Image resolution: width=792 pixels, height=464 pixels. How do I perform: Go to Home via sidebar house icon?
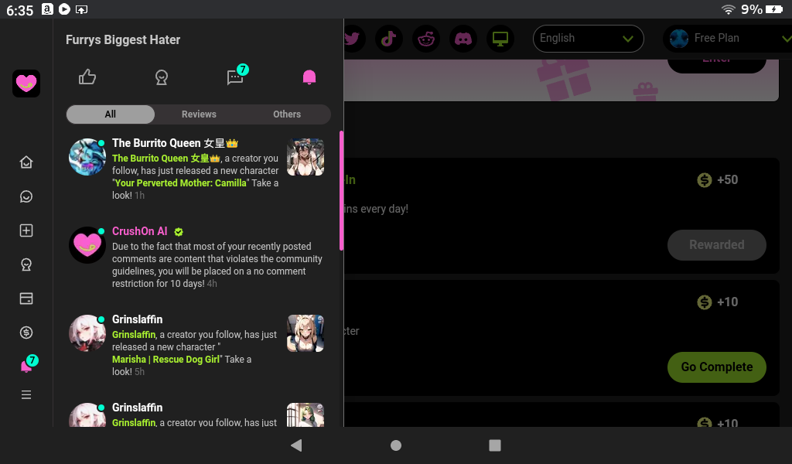click(x=26, y=162)
